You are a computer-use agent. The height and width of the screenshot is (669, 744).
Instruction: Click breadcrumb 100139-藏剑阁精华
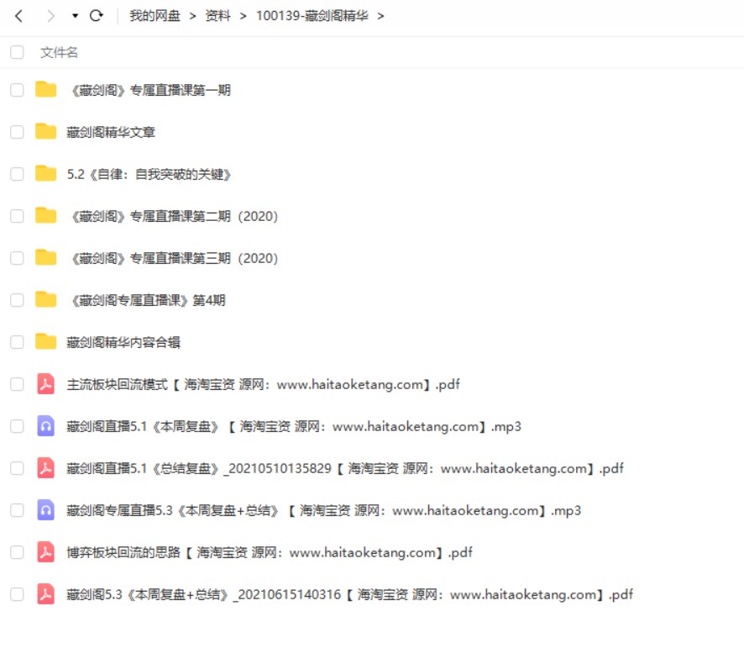[x=312, y=16]
